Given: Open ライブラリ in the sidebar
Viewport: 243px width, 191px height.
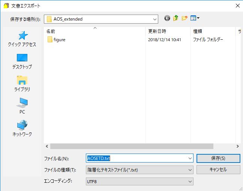Looking at the screenshot, I should click(22, 84).
